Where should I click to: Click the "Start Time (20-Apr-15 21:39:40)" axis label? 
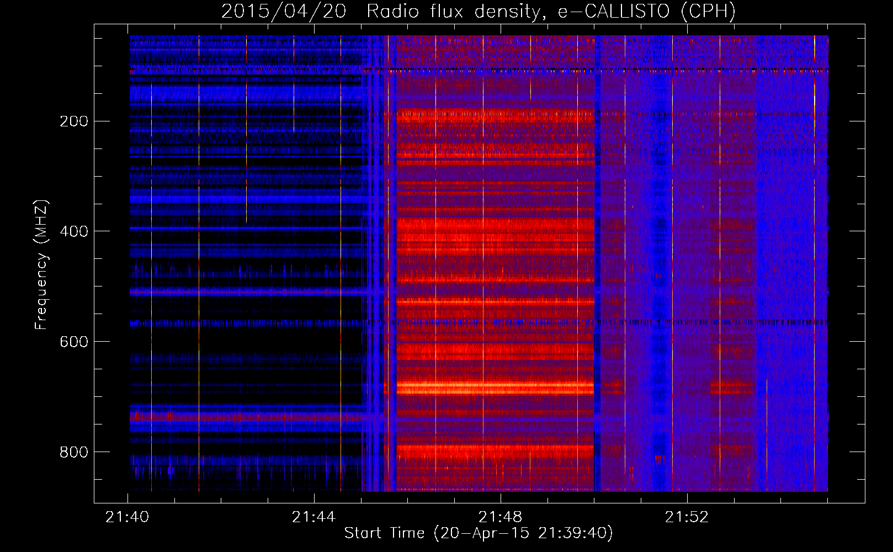(x=479, y=533)
